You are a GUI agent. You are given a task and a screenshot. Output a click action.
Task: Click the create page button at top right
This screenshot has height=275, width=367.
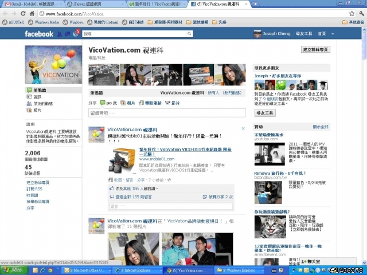(x=315, y=49)
